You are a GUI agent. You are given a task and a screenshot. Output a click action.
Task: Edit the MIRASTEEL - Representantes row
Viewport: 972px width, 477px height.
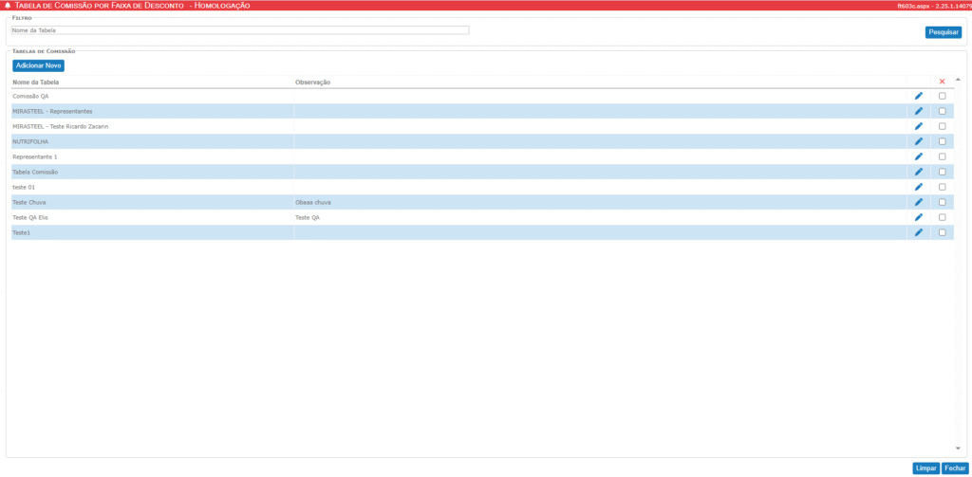pyautogui.click(x=918, y=111)
